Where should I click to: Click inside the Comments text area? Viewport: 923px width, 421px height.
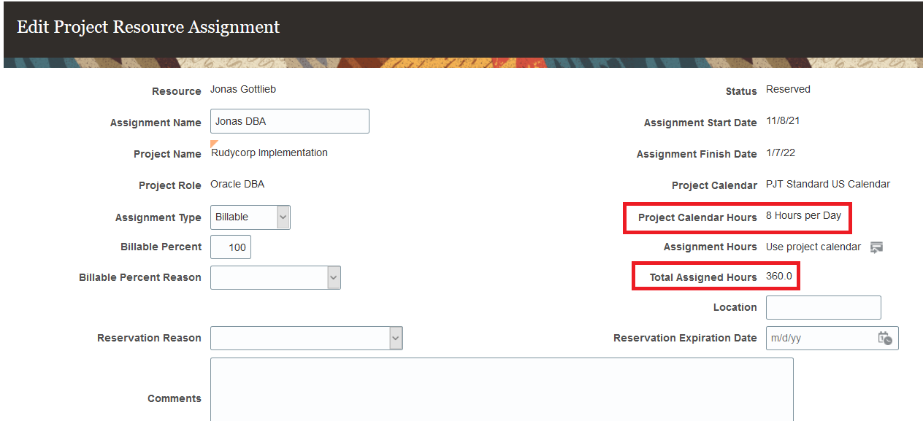pyautogui.click(x=502, y=390)
